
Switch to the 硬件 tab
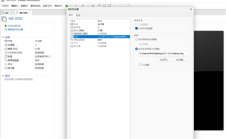[71, 15]
